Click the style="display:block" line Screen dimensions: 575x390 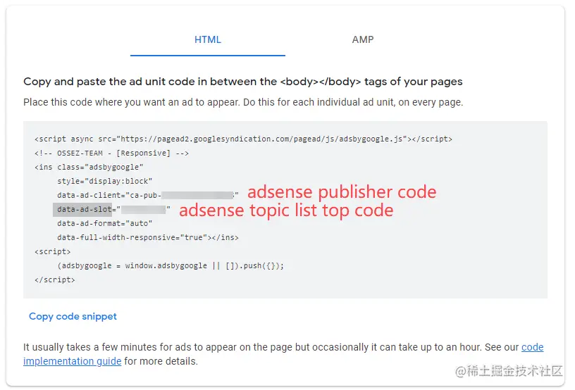[x=104, y=181]
